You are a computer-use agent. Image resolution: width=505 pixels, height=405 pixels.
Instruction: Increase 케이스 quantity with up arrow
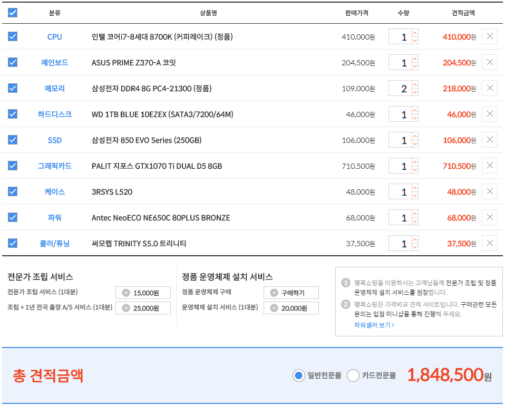[x=415, y=188]
